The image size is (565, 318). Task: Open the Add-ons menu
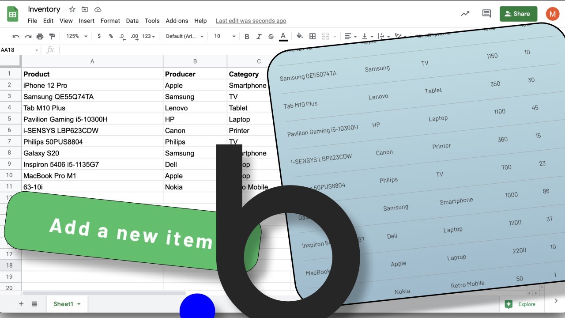coord(177,21)
